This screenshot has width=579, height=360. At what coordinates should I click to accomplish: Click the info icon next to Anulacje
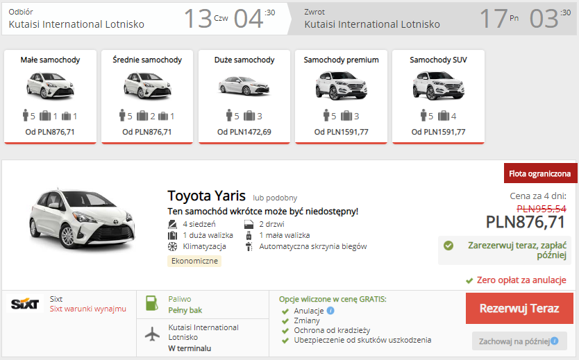[330, 311]
